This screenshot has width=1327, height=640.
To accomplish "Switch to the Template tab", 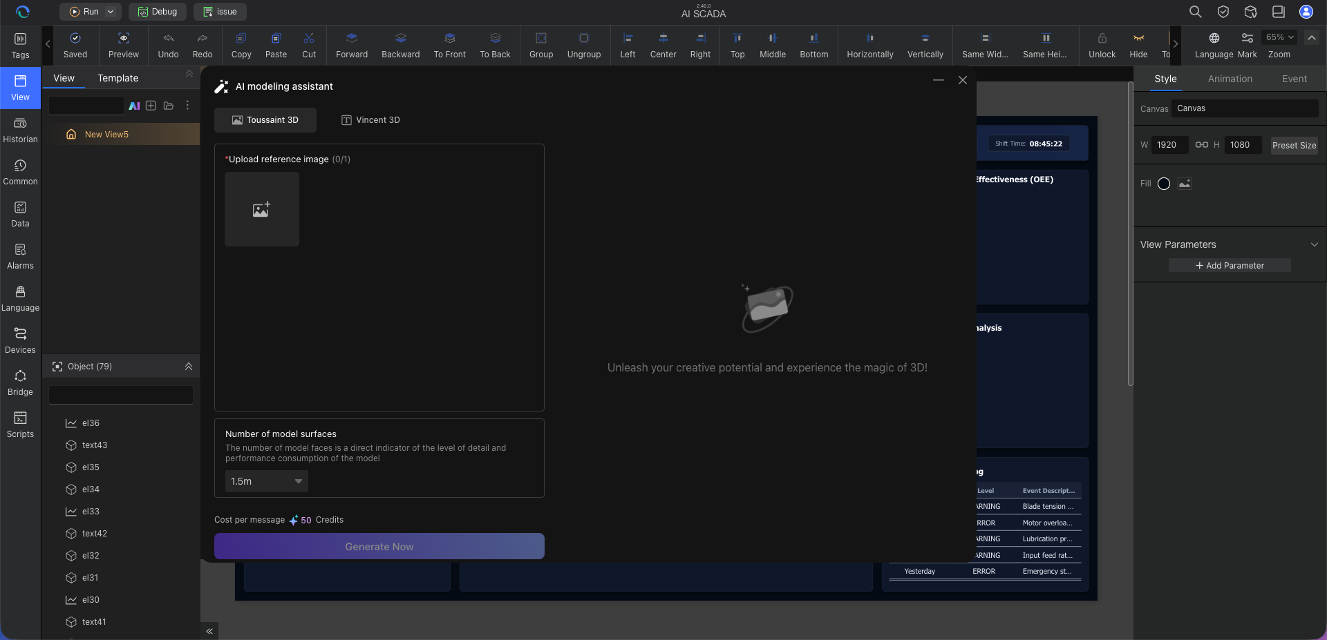I will [x=117, y=78].
